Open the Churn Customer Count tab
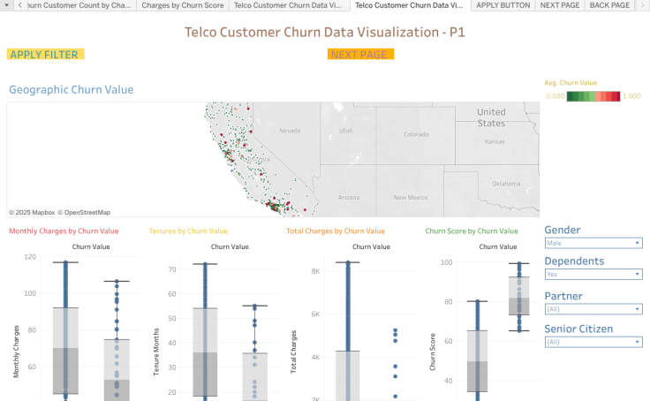This screenshot has width=650, height=401. click(x=79, y=5)
